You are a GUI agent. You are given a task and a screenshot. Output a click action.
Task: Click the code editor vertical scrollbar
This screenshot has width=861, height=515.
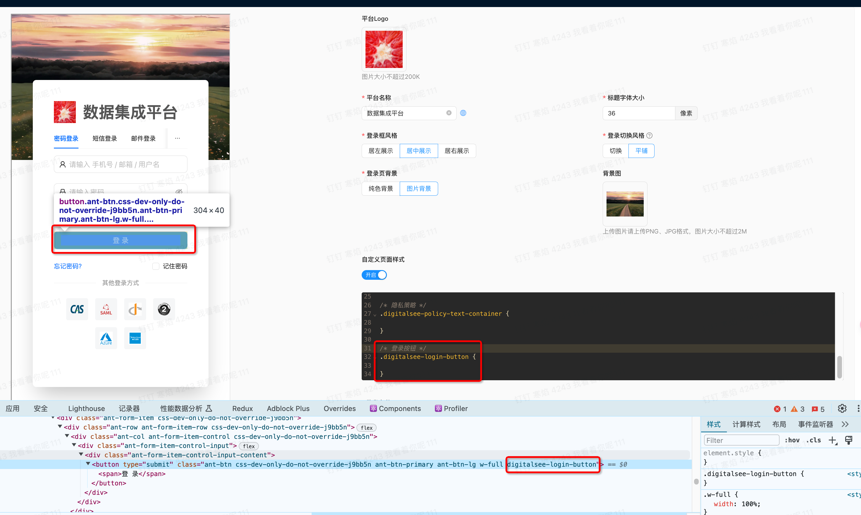[x=840, y=367]
